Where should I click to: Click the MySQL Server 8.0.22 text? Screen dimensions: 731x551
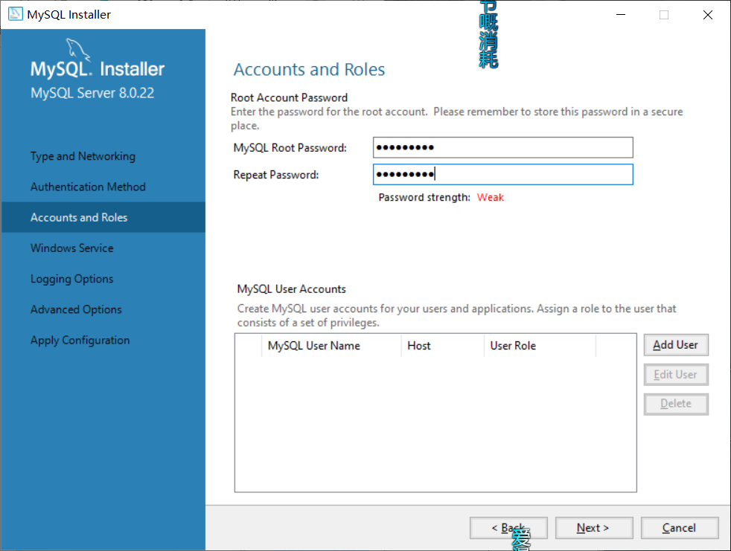(92, 93)
